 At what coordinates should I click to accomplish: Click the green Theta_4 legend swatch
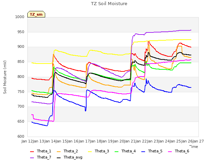(116, 151)
